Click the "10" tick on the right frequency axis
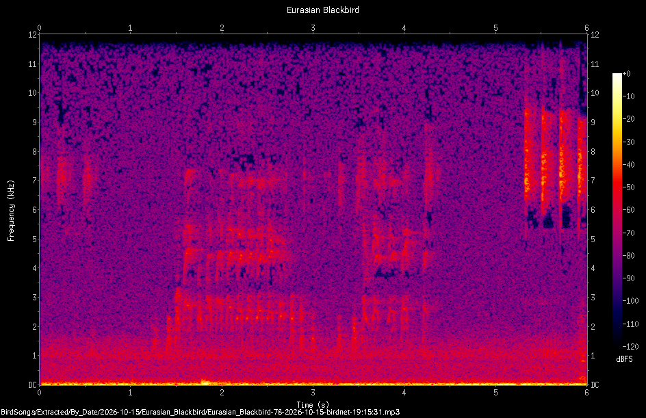This screenshot has height=418, width=646. pyautogui.click(x=595, y=93)
